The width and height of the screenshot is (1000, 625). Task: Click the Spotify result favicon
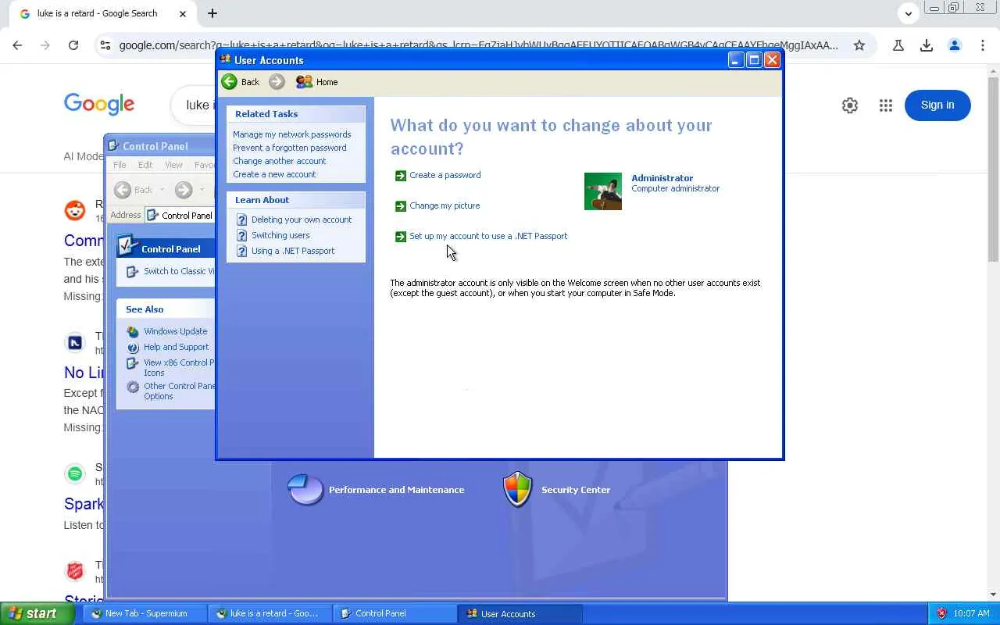pos(75,473)
